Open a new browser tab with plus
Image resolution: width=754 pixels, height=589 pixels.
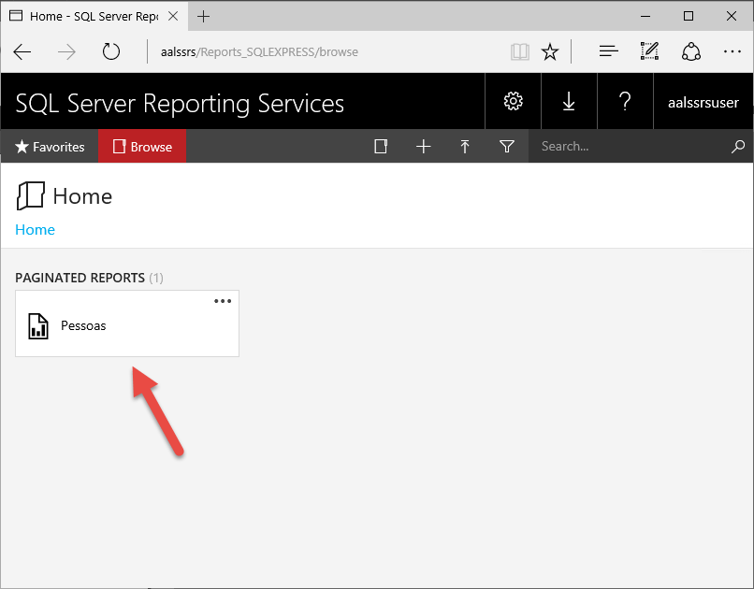pos(203,16)
